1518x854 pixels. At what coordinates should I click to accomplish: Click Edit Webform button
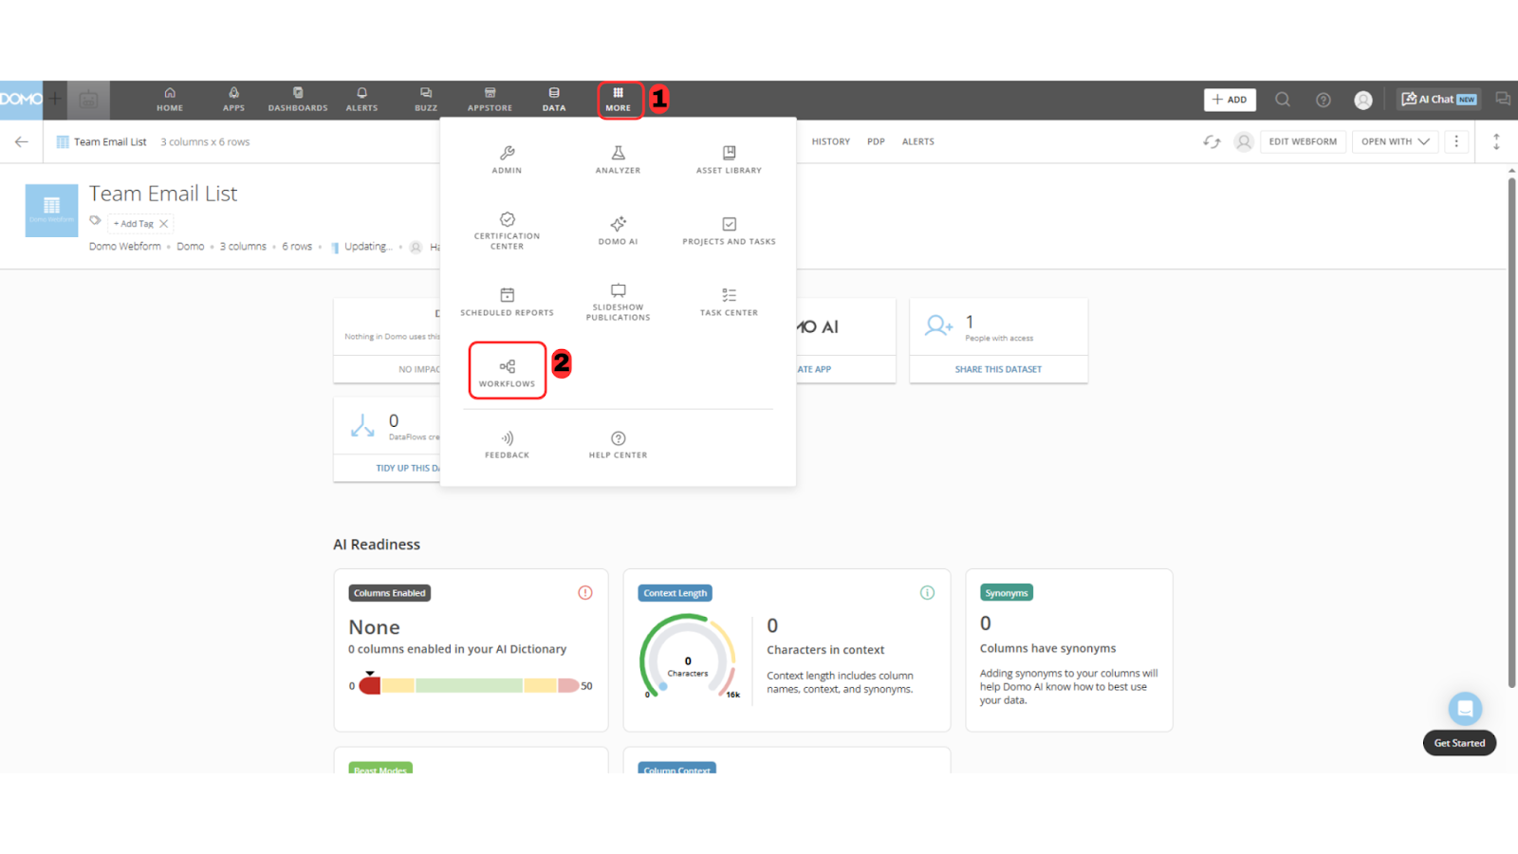(1303, 141)
